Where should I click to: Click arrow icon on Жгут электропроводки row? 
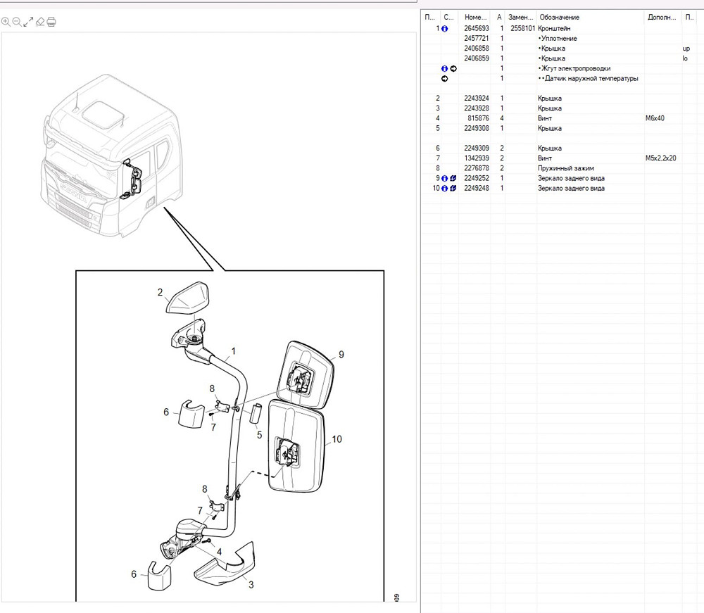[x=453, y=69]
